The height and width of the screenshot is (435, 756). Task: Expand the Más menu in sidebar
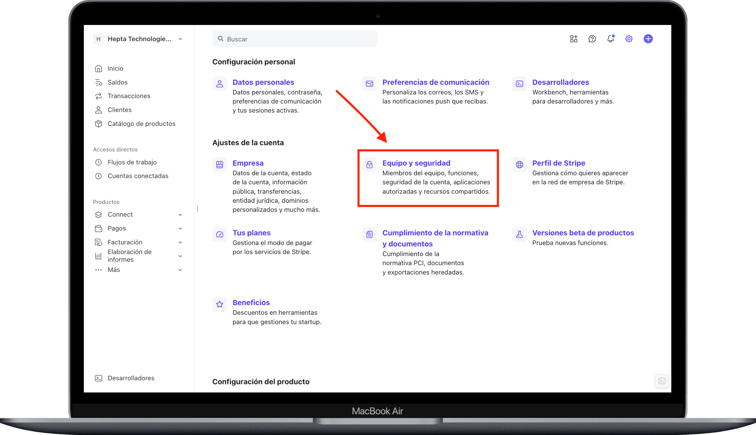180,270
